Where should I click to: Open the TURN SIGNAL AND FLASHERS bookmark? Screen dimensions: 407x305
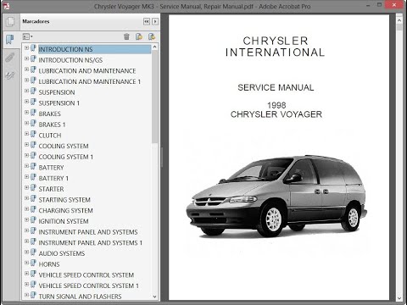(x=80, y=297)
